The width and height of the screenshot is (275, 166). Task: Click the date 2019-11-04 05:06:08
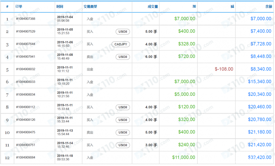(x=65, y=19)
